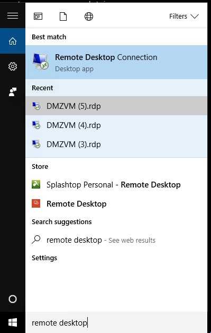Expand the Filters dropdown
This screenshot has height=333, width=211.
click(x=184, y=16)
